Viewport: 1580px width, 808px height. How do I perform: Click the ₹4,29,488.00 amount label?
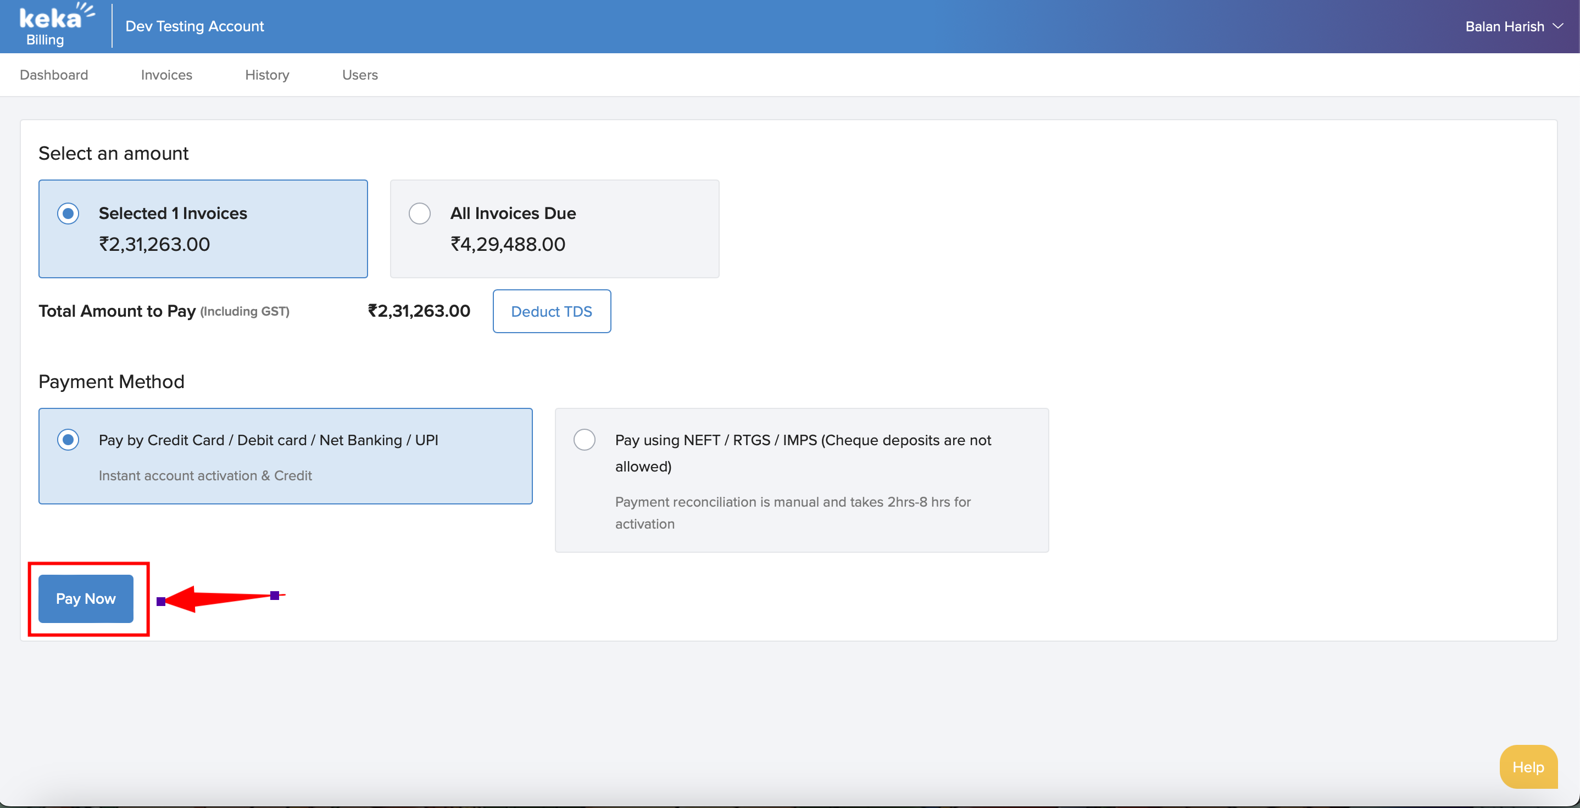[508, 245]
